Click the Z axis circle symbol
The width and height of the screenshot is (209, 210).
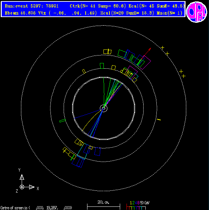(22, 187)
